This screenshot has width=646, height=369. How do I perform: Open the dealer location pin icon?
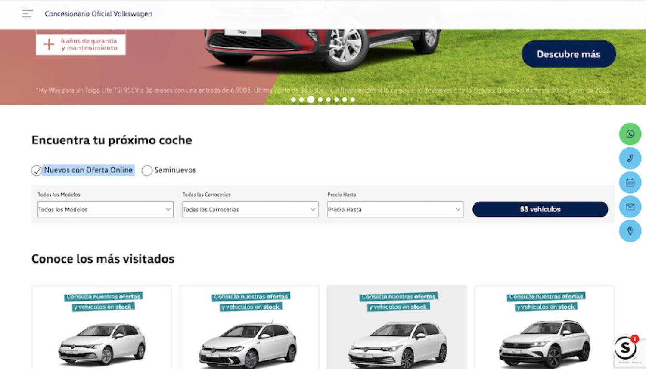click(630, 231)
